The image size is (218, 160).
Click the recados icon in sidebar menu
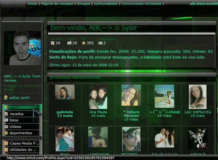(x=6, y=114)
